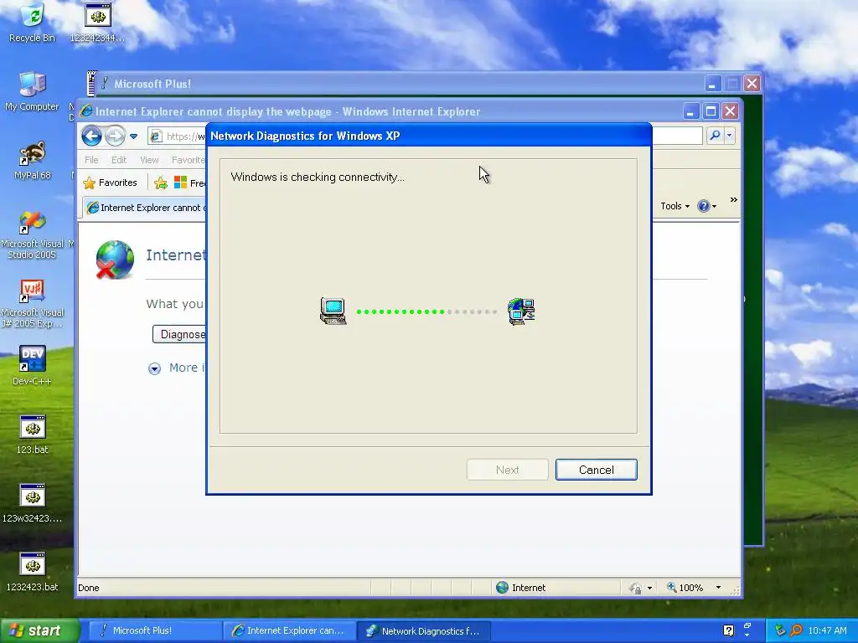Click the add to favorites bar star icon

pos(161,183)
